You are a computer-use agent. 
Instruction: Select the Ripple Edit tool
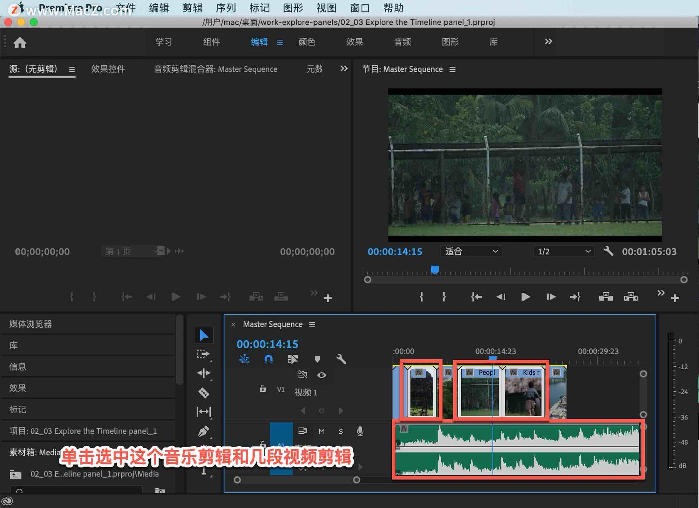point(204,373)
